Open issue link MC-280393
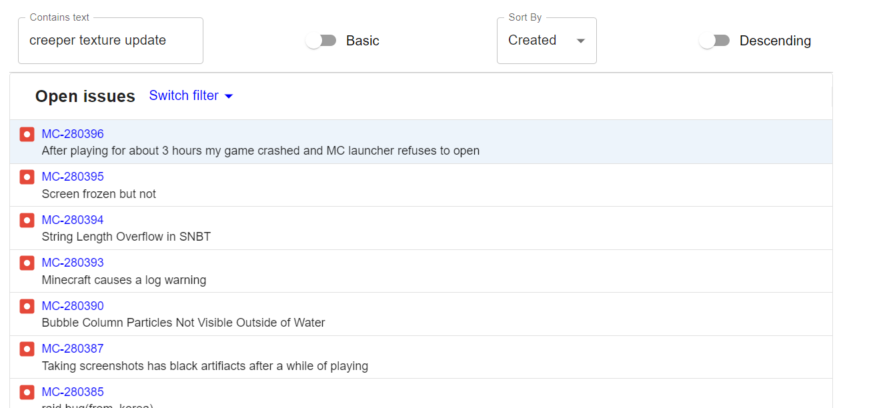 point(73,263)
